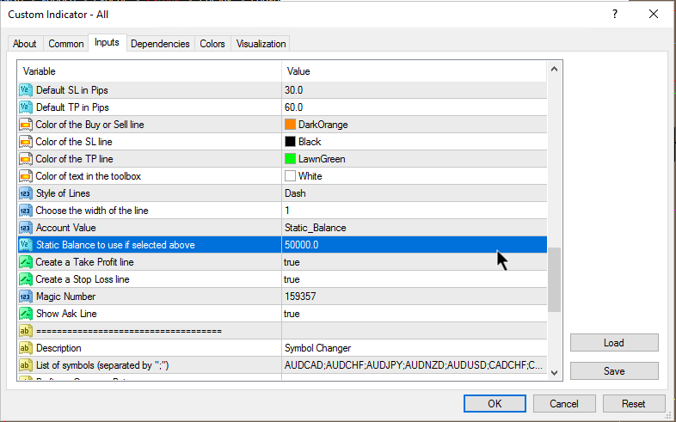676x422 pixels.
Task: Click the Cancel button
Action: tap(564, 403)
